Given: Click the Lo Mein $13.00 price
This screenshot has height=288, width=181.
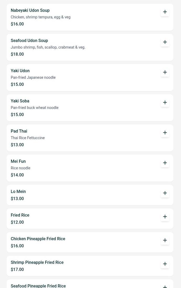Looking at the screenshot, I should point(17,199).
